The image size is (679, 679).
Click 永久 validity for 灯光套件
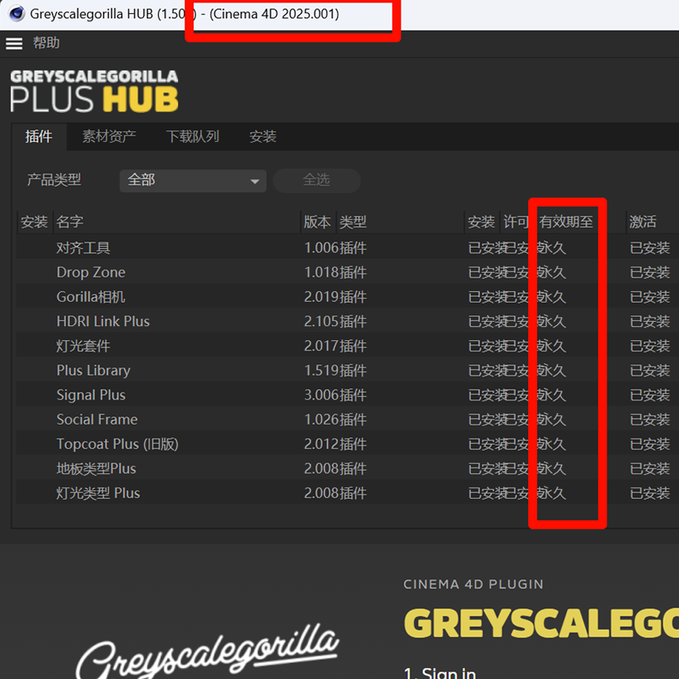(551, 346)
